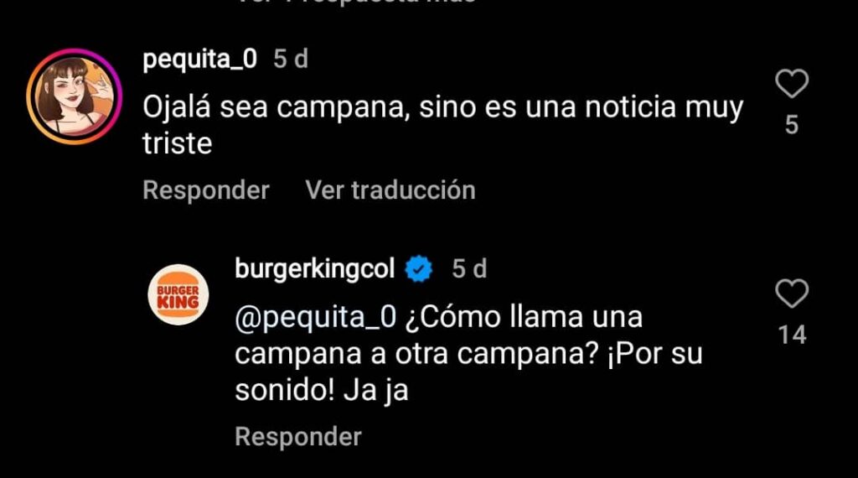The height and width of the screenshot is (478, 858).
Task: Open pequita_0's cartoon avatar
Action: tap(75, 96)
